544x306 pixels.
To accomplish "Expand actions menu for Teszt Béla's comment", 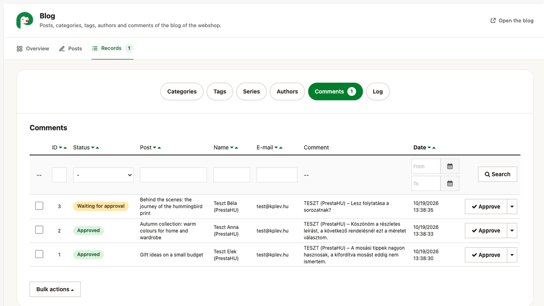I will pyautogui.click(x=512, y=207).
